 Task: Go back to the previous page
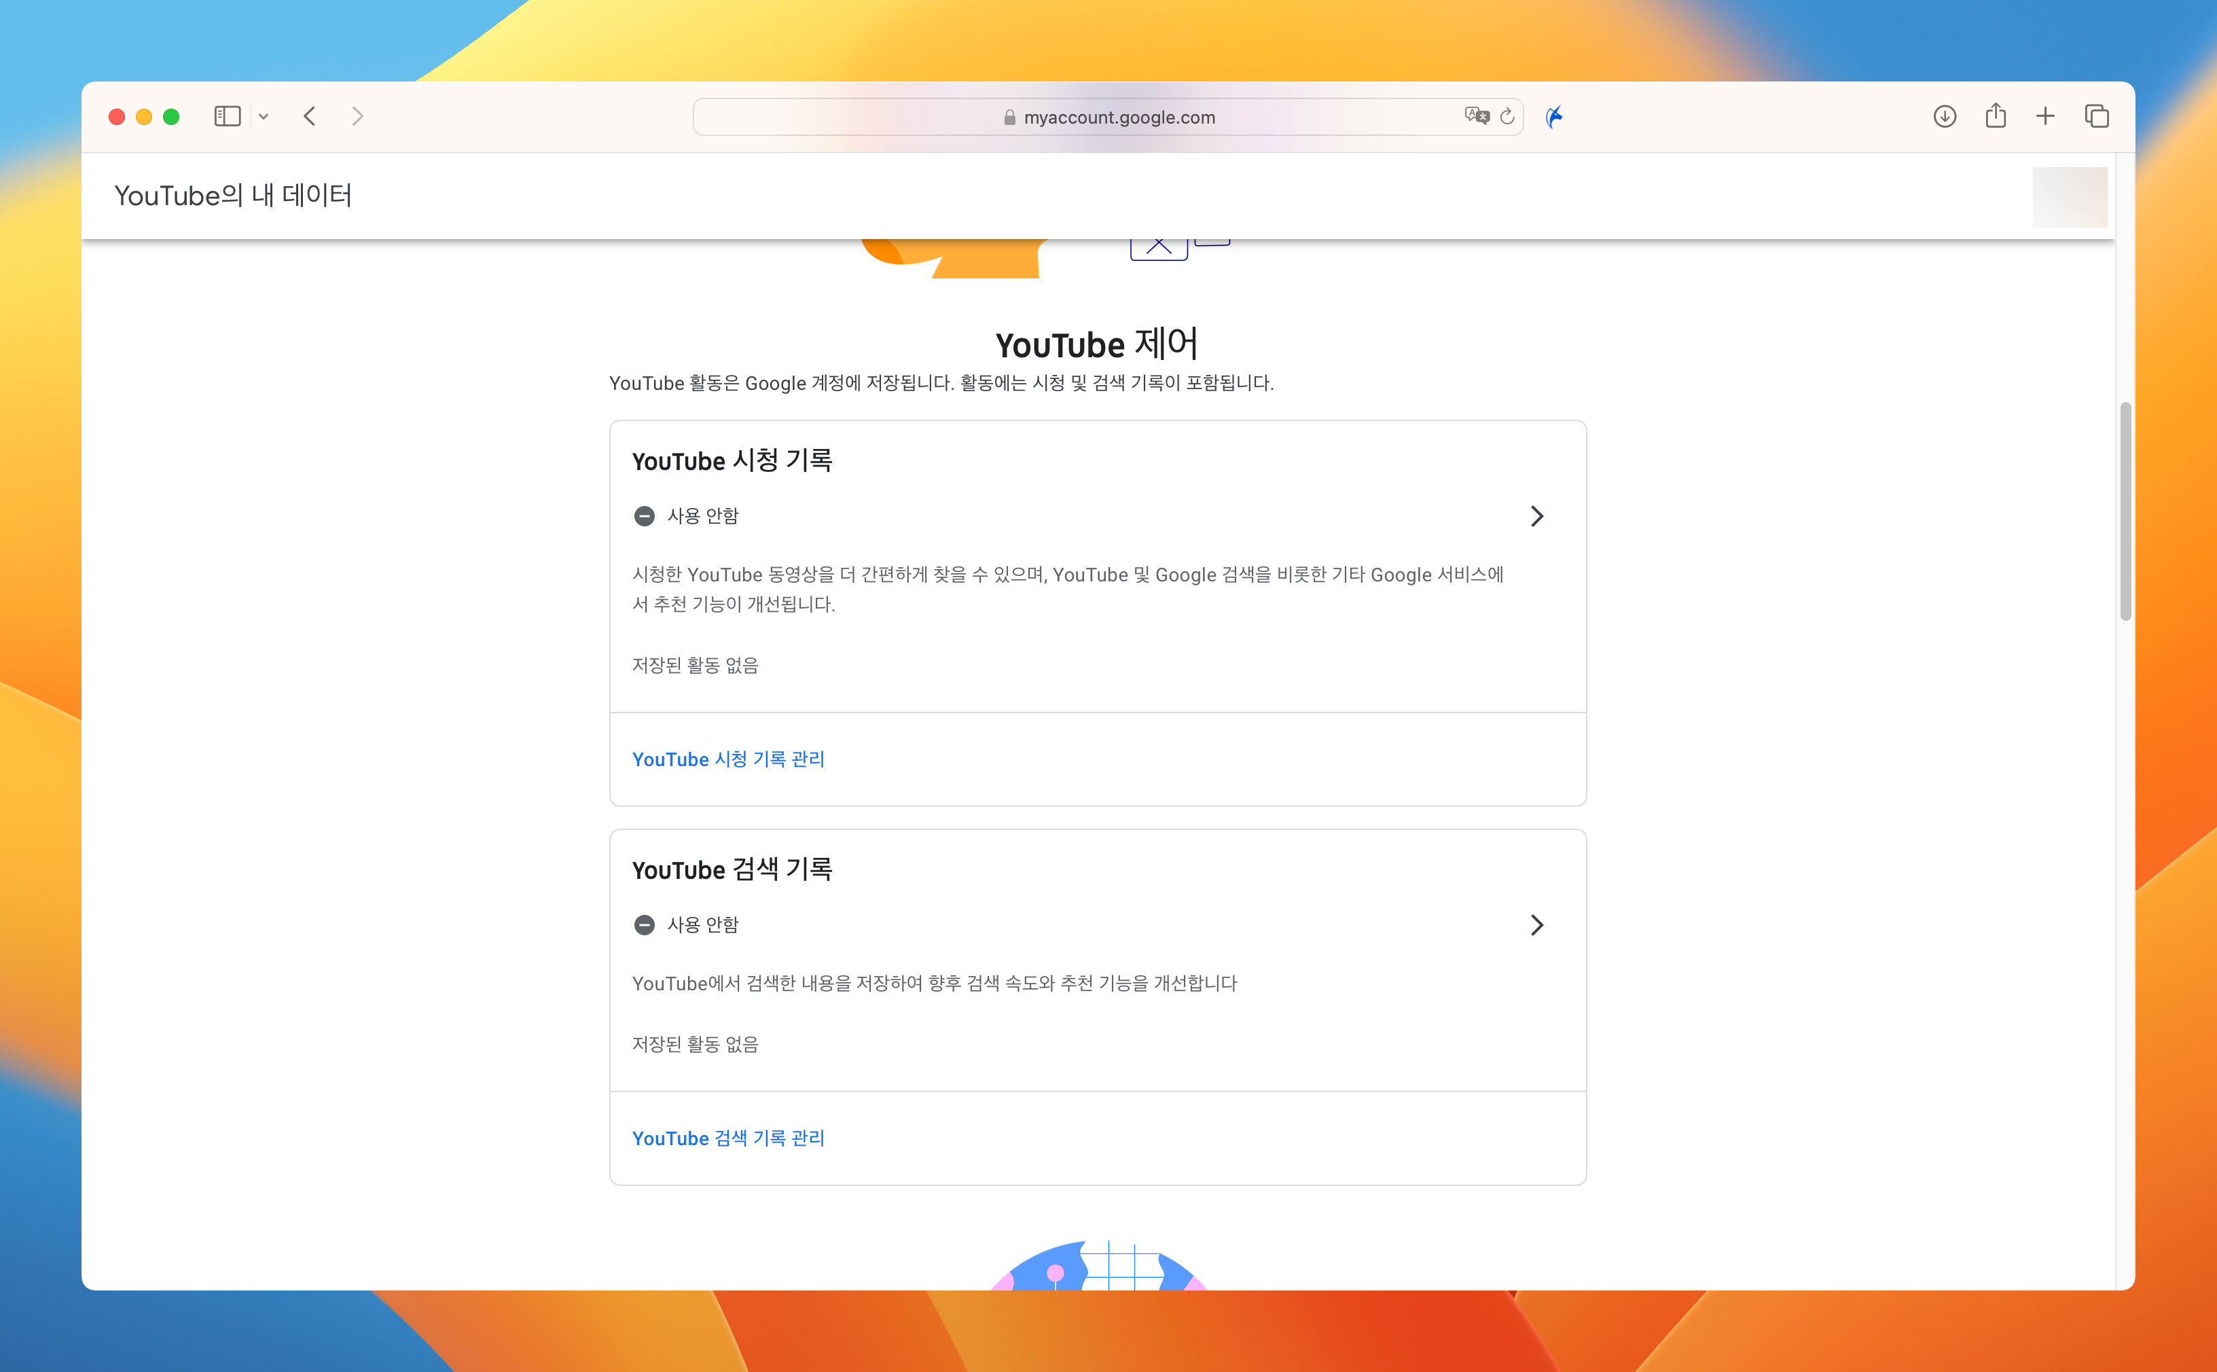coord(310,116)
